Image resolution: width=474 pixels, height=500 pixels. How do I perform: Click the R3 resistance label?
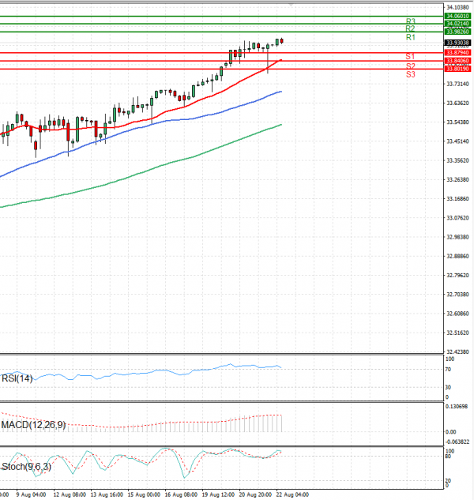410,21
